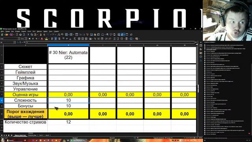This screenshot has width=252, height=142.
Task: Click the Insert special character omega icon
Action: (102, 34)
